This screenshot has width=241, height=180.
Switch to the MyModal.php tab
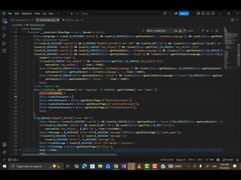[47, 20]
